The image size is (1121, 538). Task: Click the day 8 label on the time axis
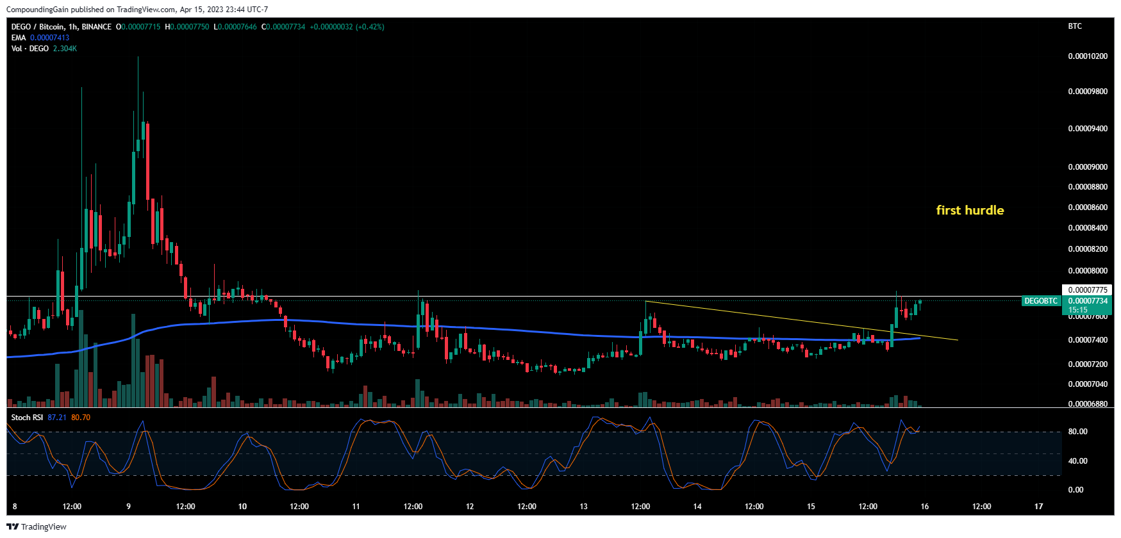pyautogui.click(x=15, y=507)
